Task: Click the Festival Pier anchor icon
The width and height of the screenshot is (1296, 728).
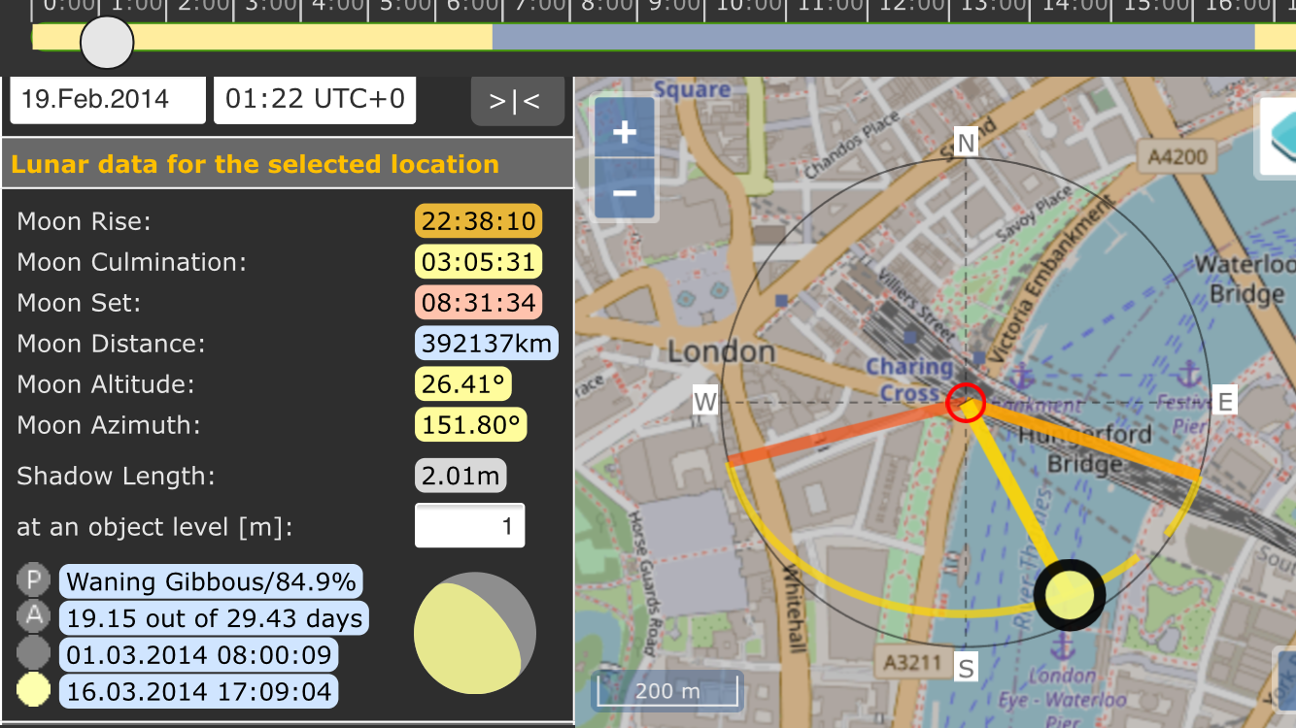Action: (1187, 373)
